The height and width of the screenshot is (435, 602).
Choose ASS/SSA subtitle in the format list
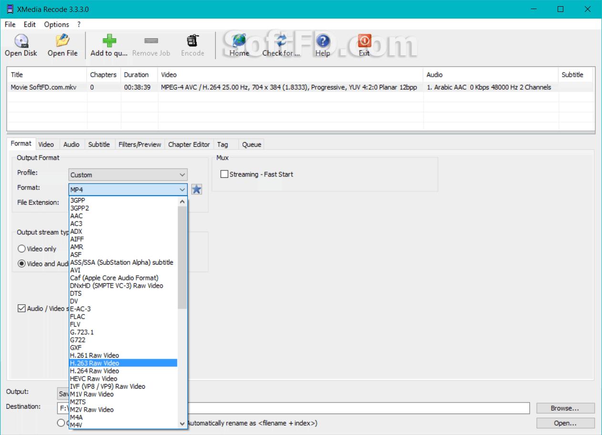coord(123,262)
